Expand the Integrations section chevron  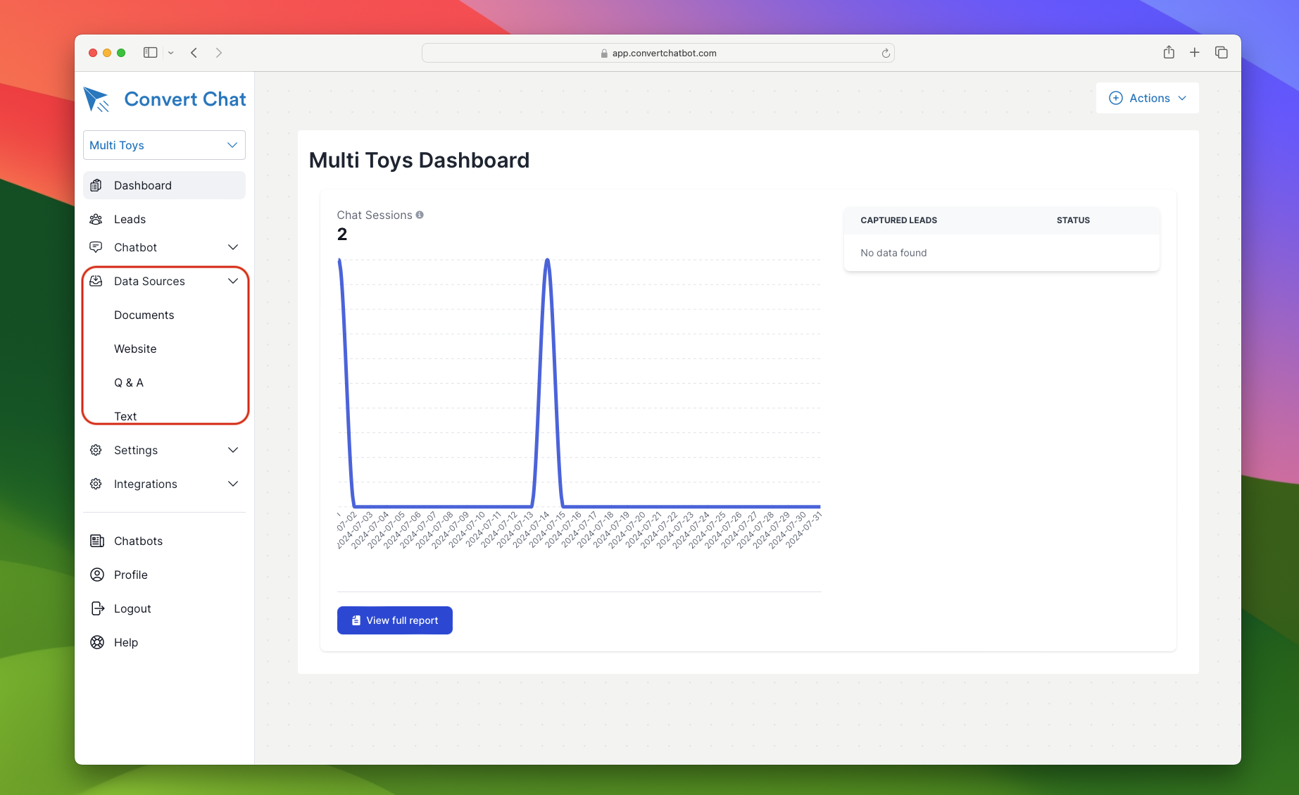click(x=233, y=484)
